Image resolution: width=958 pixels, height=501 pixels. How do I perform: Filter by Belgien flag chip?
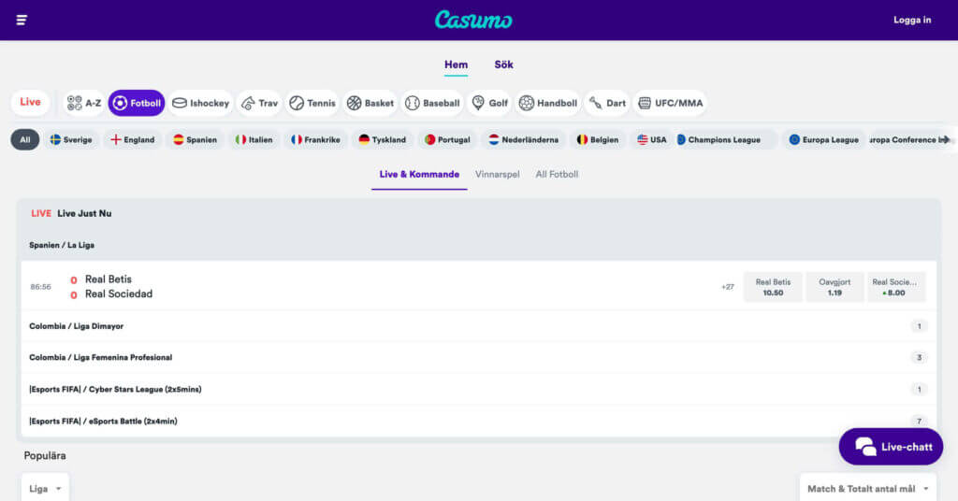(598, 140)
